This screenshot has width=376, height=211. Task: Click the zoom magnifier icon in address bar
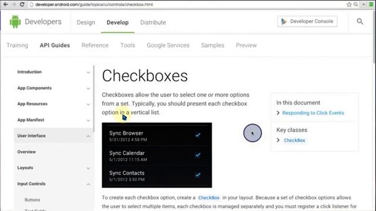point(356,4)
